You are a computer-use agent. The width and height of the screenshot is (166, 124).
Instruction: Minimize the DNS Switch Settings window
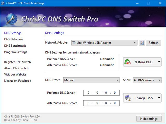pyautogui.click(x=137, y=3)
